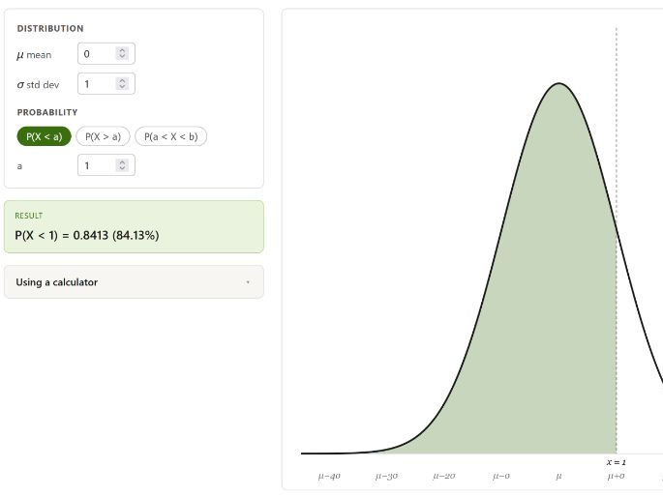
Task: Click the μ−4σ axis label
Action: (329, 477)
